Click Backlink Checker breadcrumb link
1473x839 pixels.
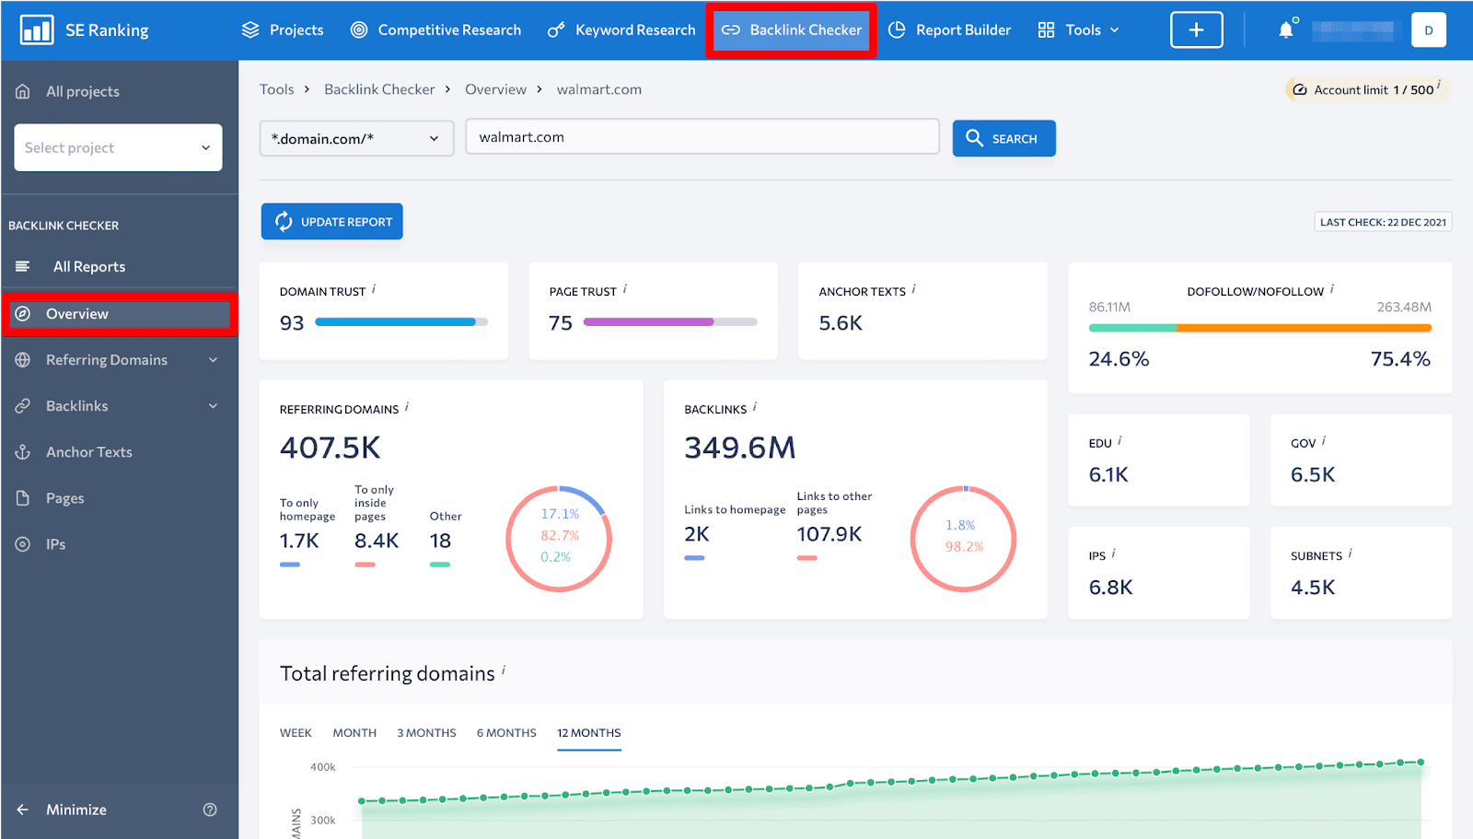pos(379,89)
